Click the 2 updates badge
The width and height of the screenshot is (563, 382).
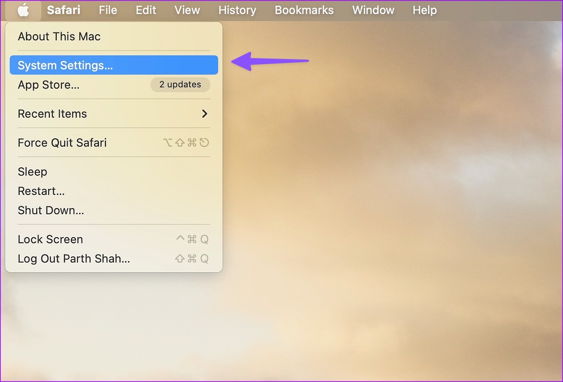pos(180,85)
